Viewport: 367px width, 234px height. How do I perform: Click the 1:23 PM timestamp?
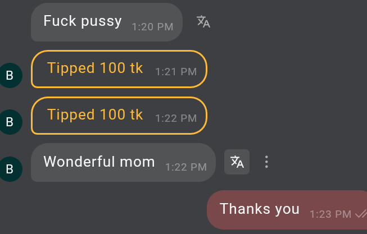click(x=330, y=214)
